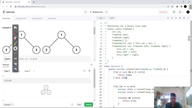The width and height of the screenshot is (192, 108).
Task: Click the editor shortcuts icon
Action: coord(180,18)
